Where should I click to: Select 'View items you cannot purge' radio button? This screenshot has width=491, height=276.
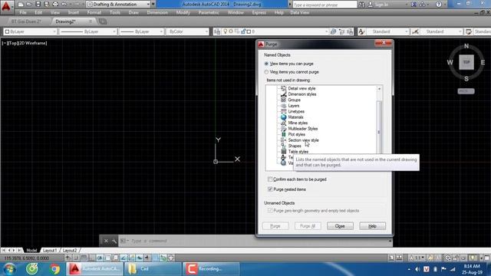(x=266, y=72)
